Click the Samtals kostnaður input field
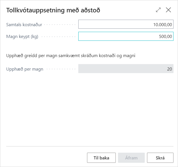This screenshot has width=178, height=167. pyautogui.click(x=126, y=24)
